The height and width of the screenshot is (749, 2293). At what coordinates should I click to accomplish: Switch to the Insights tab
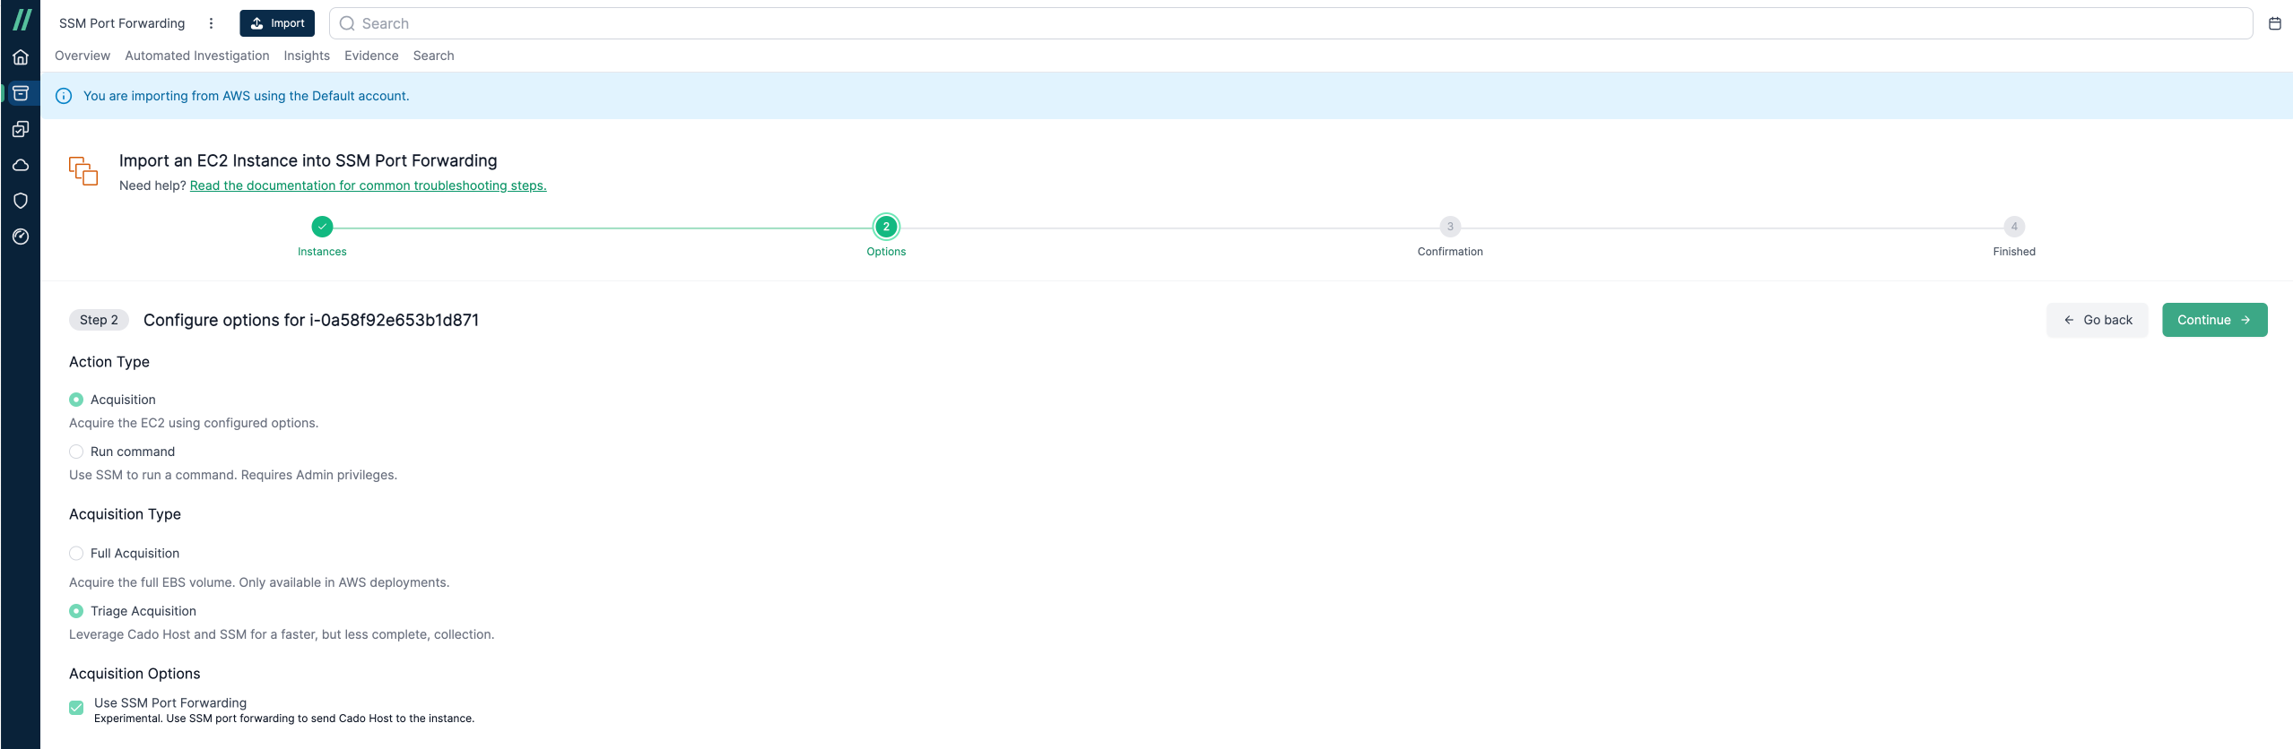307,56
